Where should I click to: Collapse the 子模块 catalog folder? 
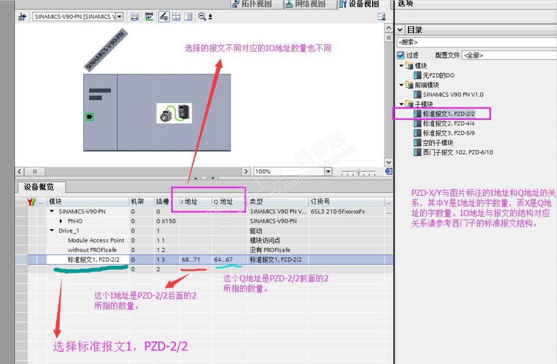click(x=402, y=104)
